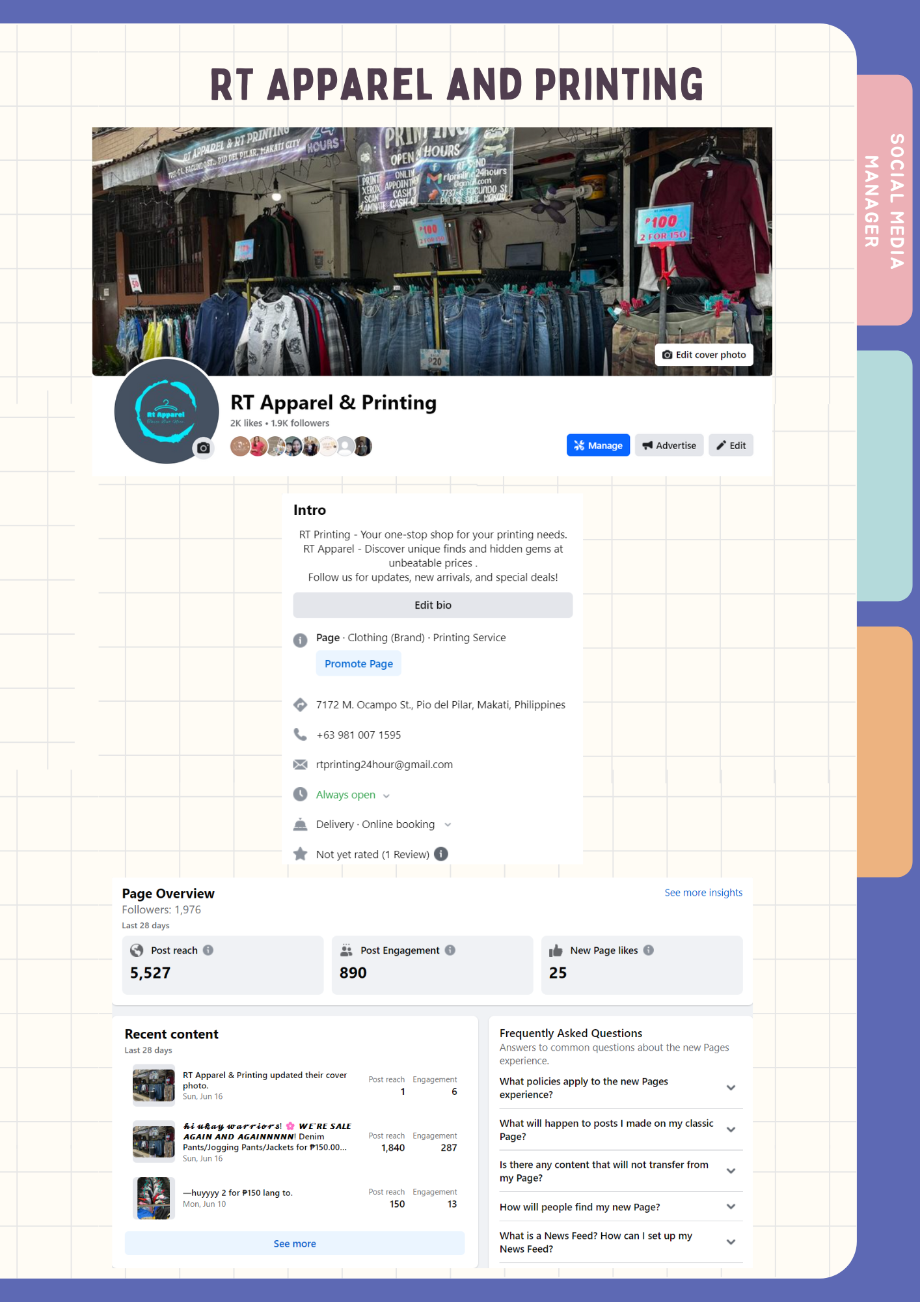Click the 1.9K followers count
The image size is (920, 1302).
click(x=300, y=423)
